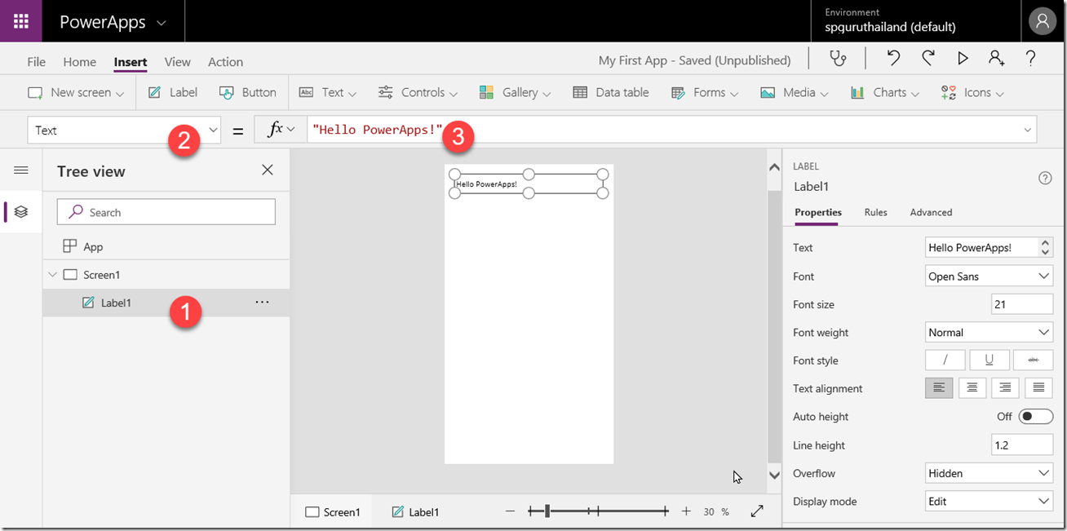
Task: Click the Label1 breadcrumb at bottom
Action: (415, 512)
